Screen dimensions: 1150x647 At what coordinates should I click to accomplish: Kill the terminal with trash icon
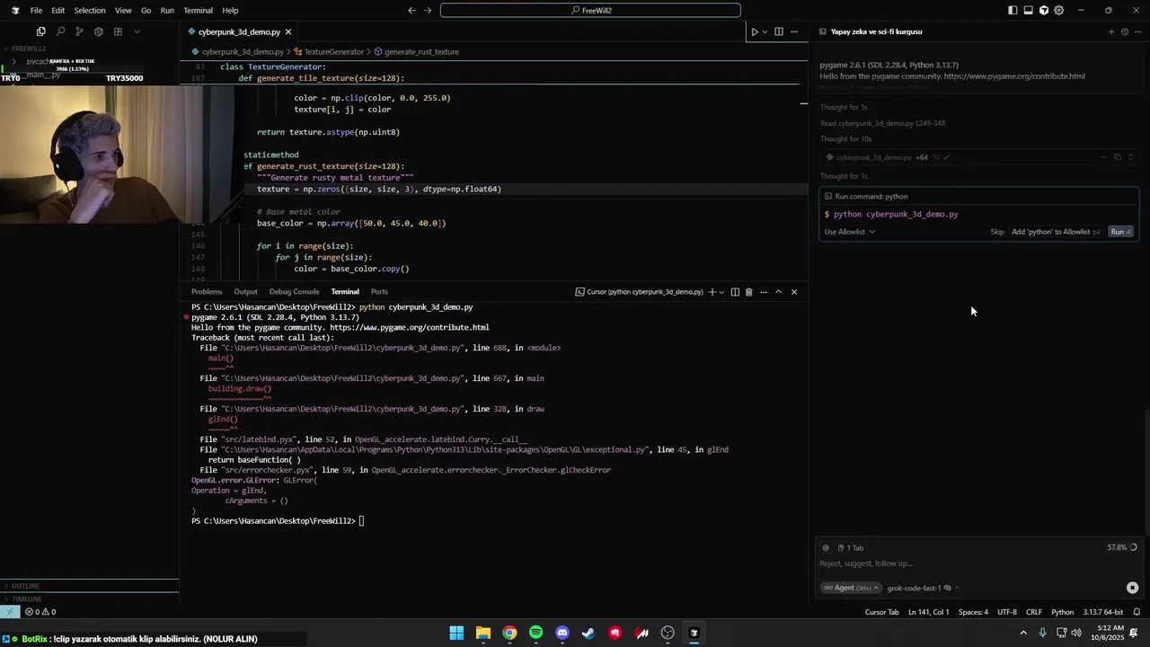point(749,292)
